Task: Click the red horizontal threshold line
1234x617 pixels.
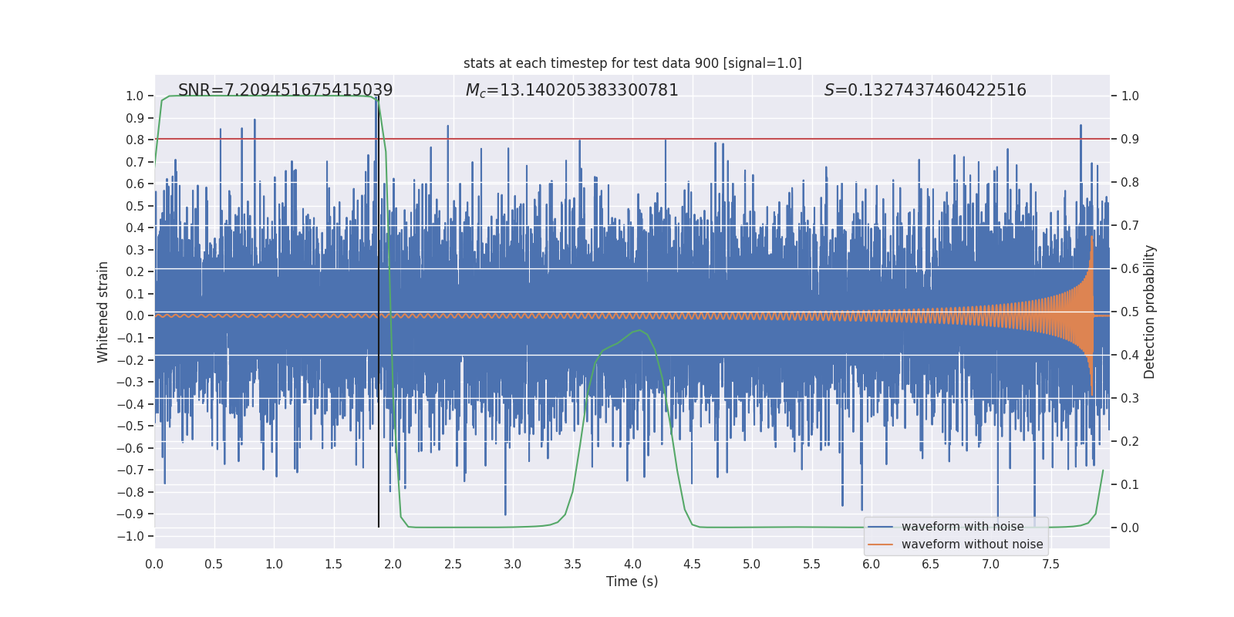Action: click(632, 139)
